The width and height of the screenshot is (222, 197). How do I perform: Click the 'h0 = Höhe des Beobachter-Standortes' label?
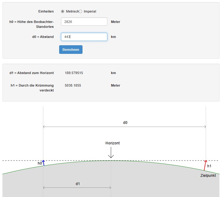pyautogui.click(x=32, y=24)
